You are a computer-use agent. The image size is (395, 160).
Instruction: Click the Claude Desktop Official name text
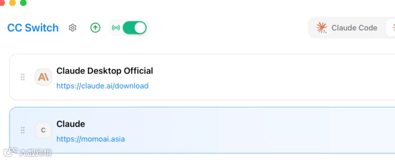pyautogui.click(x=104, y=71)
